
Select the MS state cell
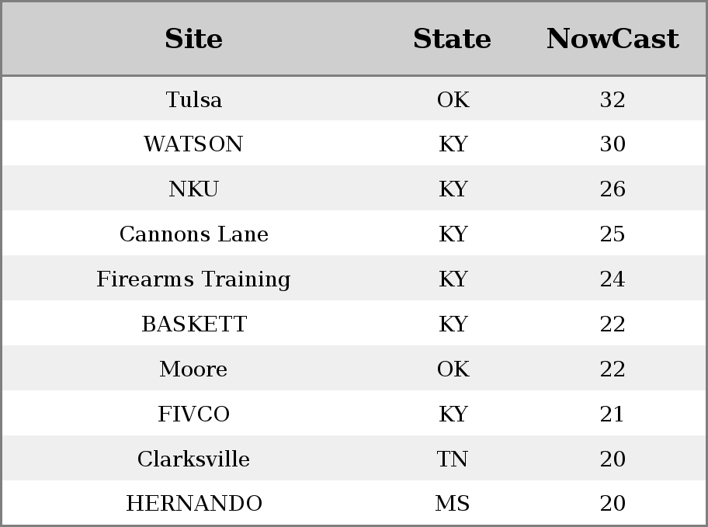pyautogui.click(x=452, y=503)
